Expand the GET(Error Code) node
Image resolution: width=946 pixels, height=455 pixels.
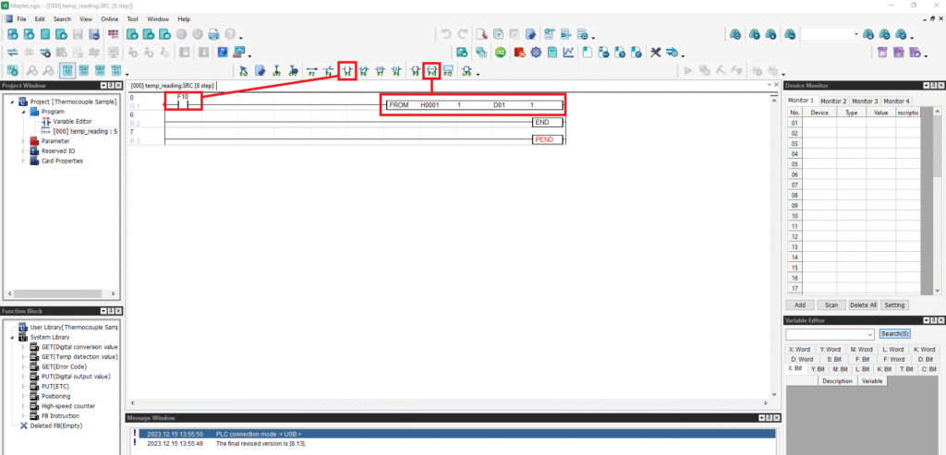23,367
